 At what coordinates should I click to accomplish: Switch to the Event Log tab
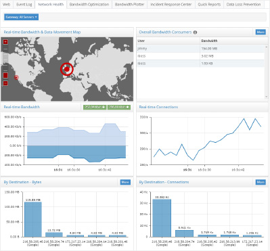(24, 4)
